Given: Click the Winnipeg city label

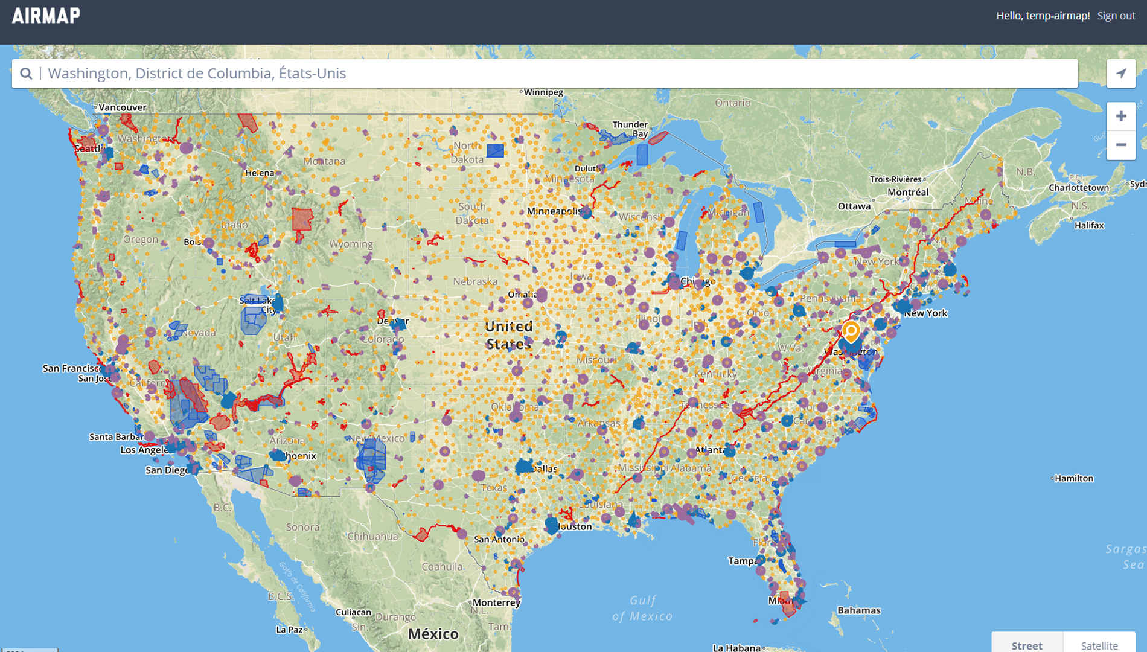Looking at the screenshot, I should pyautogui.click(x=543, y=92).
